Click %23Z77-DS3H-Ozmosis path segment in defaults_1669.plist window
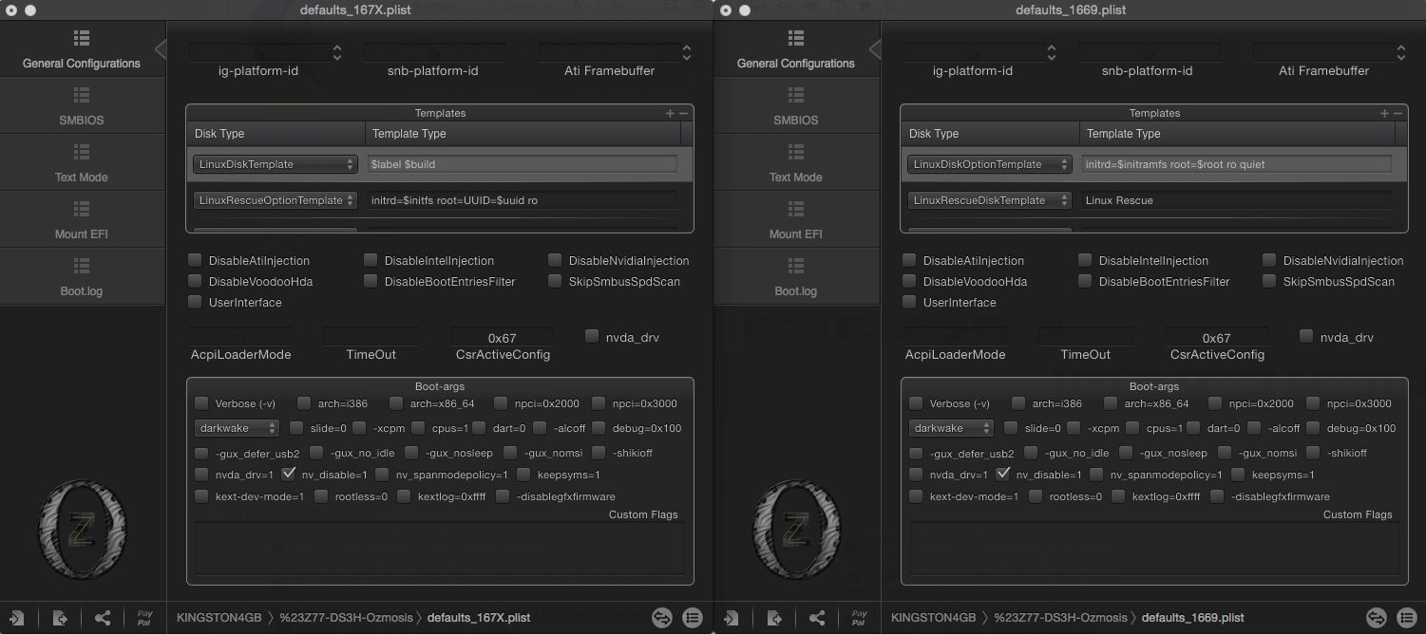This screenshot has width=1426, height=634. [x=1060, y=618]
